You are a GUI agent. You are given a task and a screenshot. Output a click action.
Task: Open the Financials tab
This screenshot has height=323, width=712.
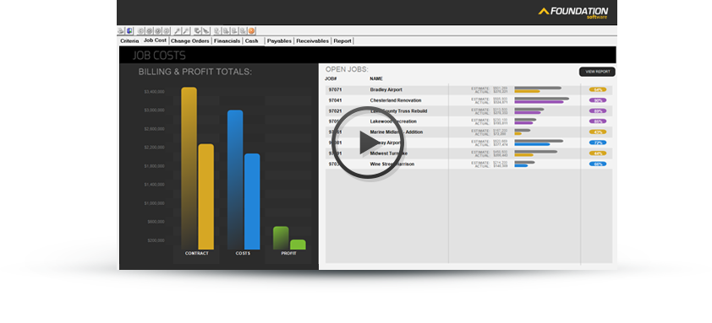click(x=227, y=40)
